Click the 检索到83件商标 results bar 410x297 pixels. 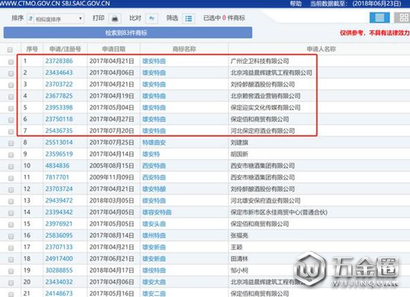coord(128,33)
